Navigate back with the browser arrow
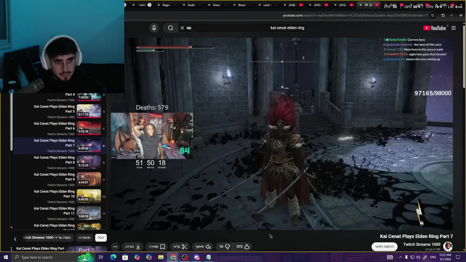The width and height of the screenshot is (466, 262). coord(461,15)
